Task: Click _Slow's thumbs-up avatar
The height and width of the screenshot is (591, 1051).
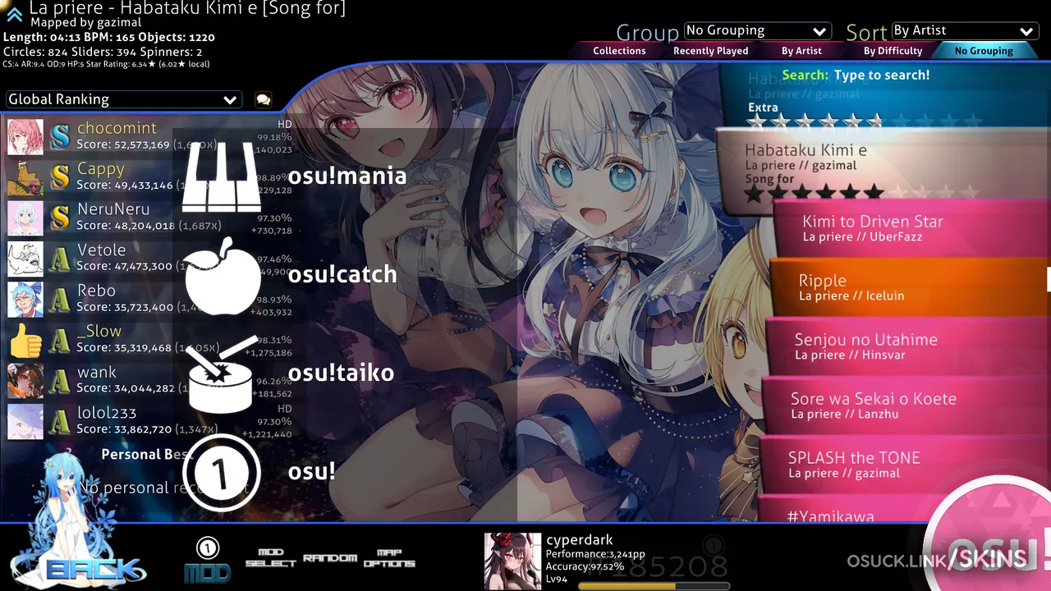Action: [25, 340]
